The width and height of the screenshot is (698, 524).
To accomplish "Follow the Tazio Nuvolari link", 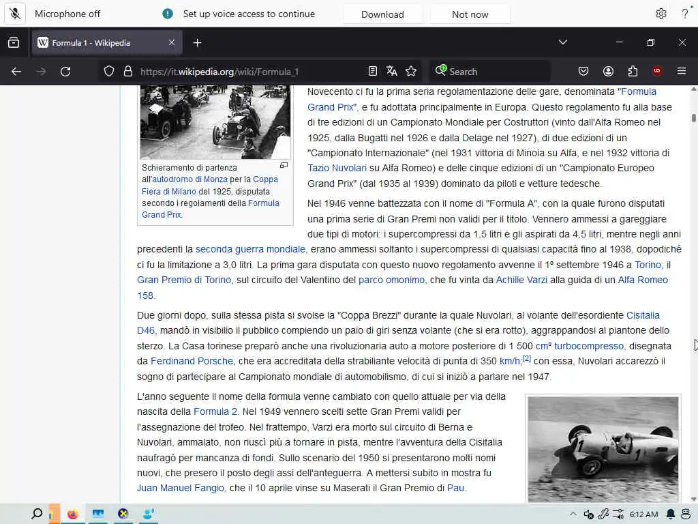I will pyautogui.click(x=337, y=168).
